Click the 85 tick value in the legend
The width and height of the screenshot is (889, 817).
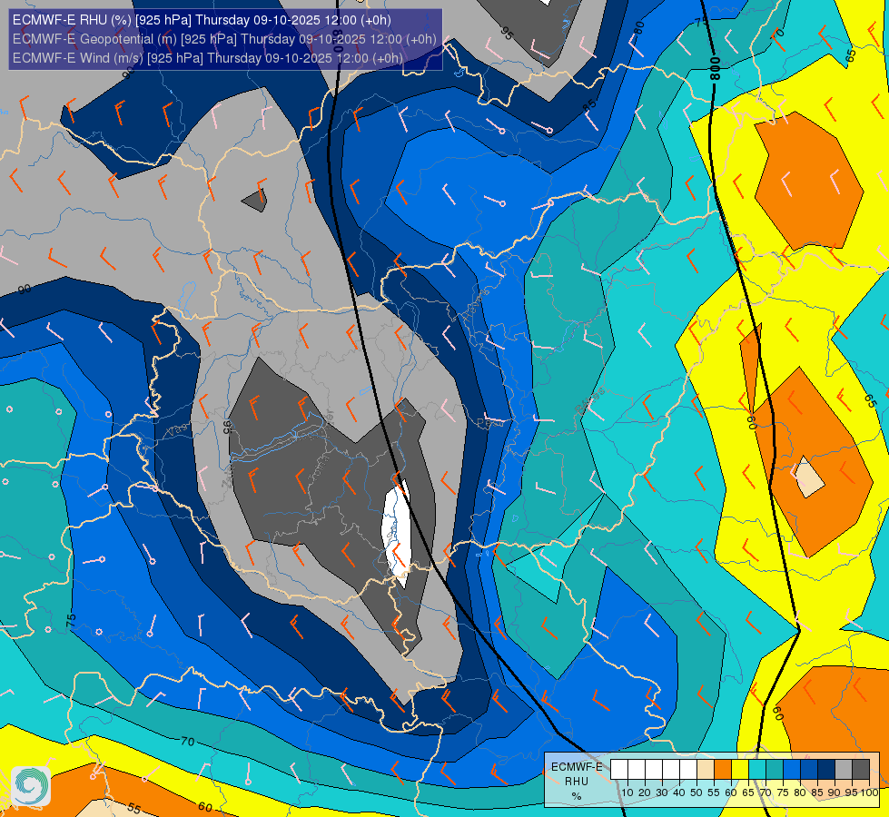pos(817,792)
